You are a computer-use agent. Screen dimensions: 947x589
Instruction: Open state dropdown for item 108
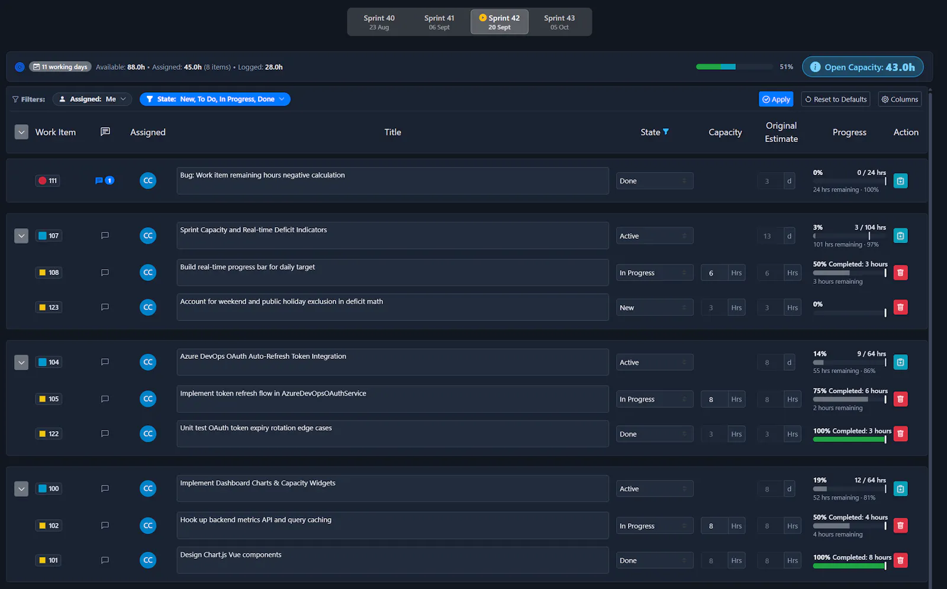(x=655, y=273)
